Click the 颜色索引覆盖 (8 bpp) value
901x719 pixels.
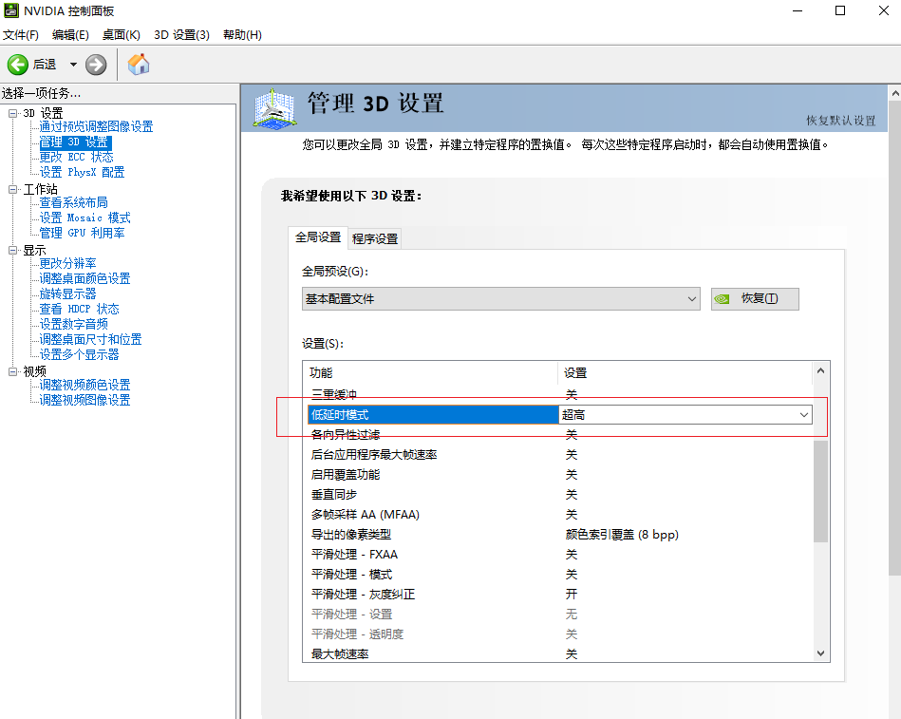(622, 535)
